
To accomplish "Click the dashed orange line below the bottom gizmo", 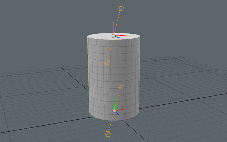I will click(111, 123).
